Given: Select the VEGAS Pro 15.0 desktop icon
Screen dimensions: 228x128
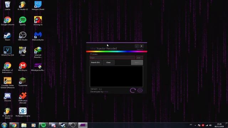Looking at the screenshot, I should pyautogui.click(x=7, y=51).
